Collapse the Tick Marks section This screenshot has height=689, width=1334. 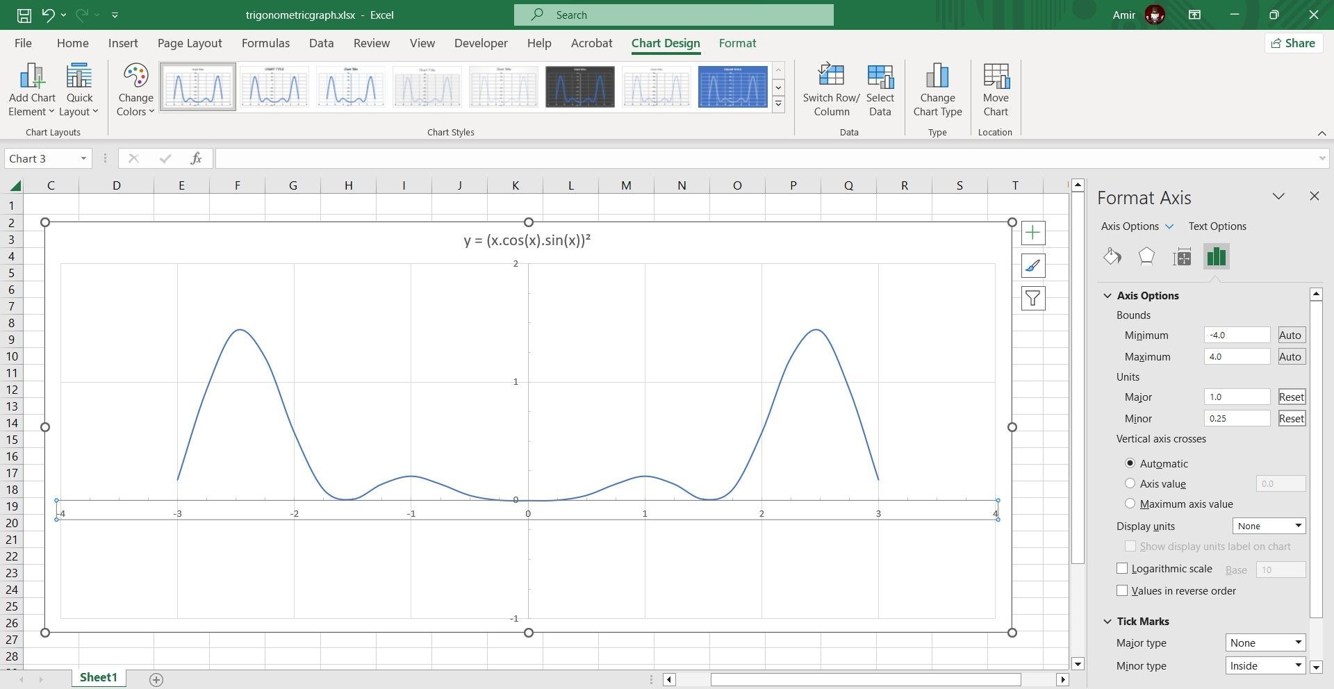click(x=1107, y=622)
